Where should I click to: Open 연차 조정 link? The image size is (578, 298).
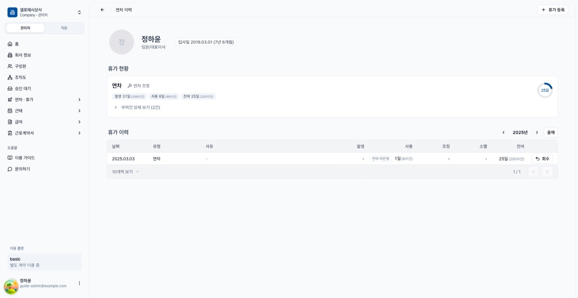[139, 86]
